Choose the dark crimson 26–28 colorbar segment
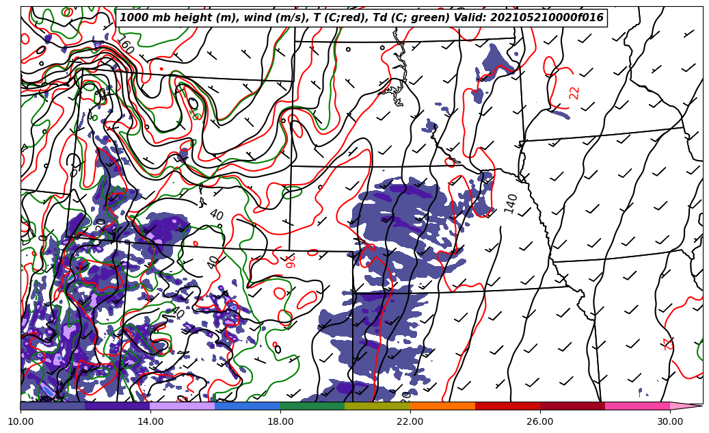Screen dimensions: 709x433 click(x=572, y=406)
